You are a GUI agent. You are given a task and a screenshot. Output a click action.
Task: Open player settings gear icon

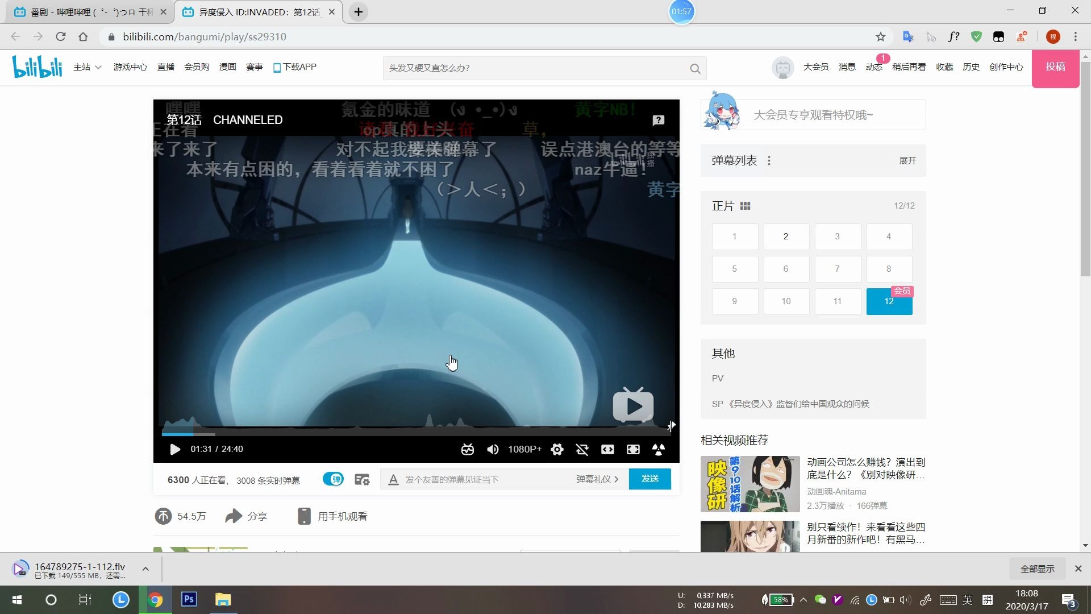click(x=557, y=450)
